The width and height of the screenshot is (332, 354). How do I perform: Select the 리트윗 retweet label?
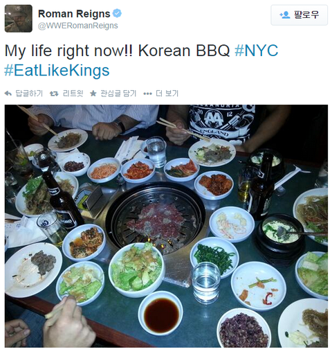(x=73, y=94)
